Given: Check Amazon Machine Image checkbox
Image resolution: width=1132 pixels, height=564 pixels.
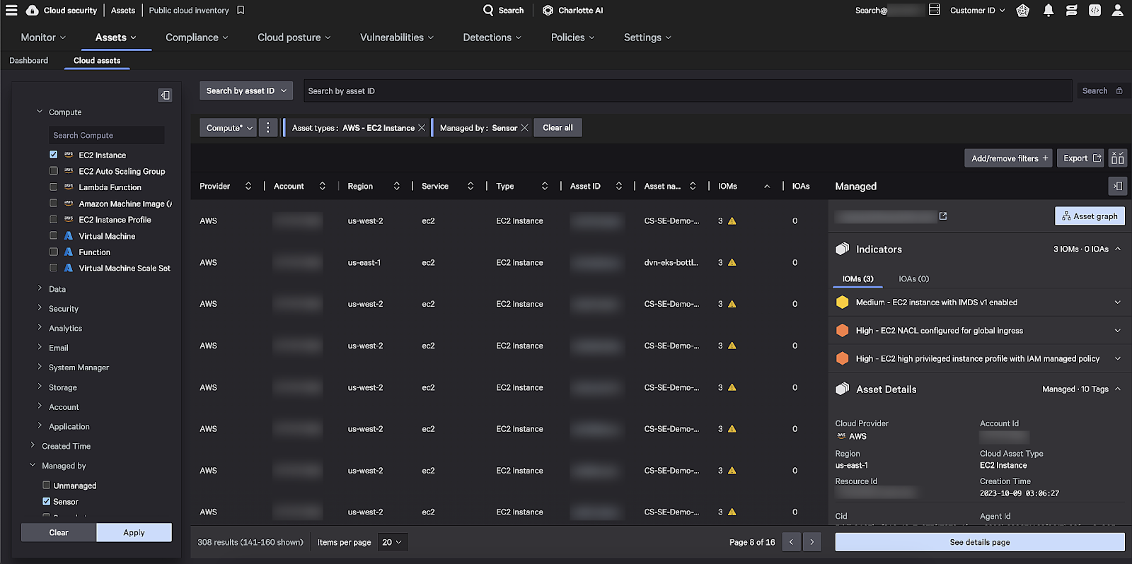Looking at the screenshot, I should pyautogui.click(x=54, y=203).
